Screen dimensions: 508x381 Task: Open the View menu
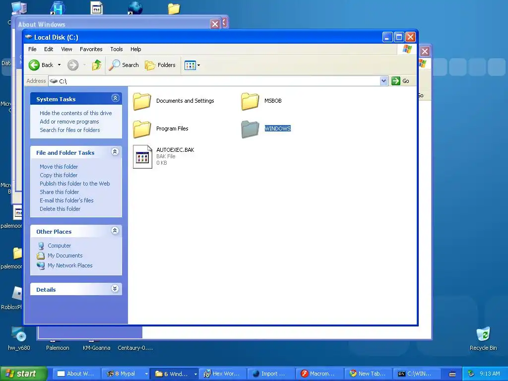point(66,49)
